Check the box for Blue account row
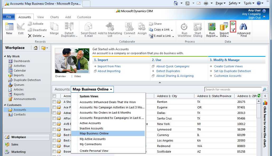The height and width of the screenshot is (156, 272). click(54, 146)
